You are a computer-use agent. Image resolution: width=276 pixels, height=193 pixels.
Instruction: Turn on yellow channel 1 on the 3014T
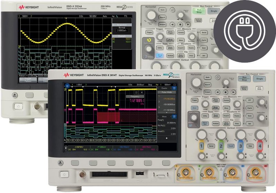click(201, 146)
